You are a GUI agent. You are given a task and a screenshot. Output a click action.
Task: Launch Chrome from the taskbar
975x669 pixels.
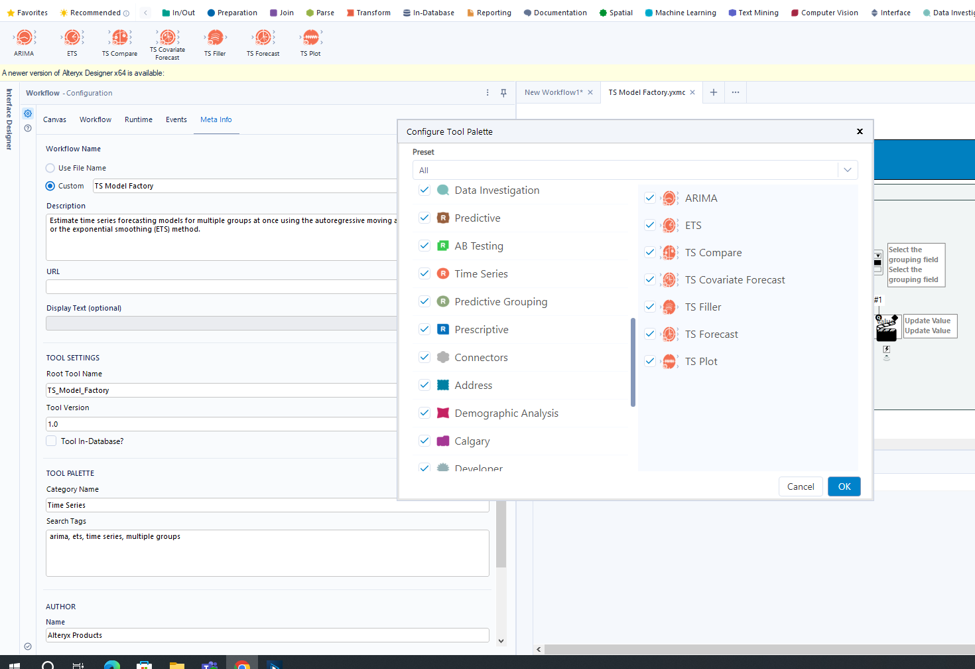click(x=243, y=663)
